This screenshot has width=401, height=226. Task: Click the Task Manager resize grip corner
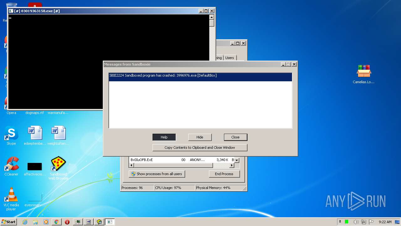coord(244,188)
